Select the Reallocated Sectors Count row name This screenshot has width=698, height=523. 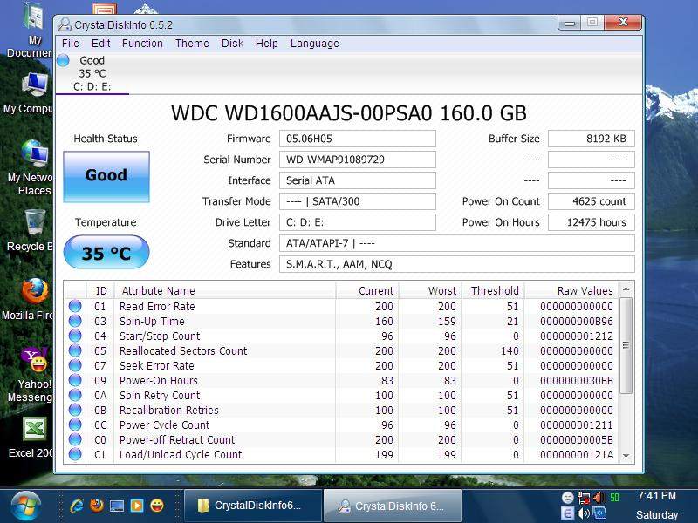click(183, 351)
